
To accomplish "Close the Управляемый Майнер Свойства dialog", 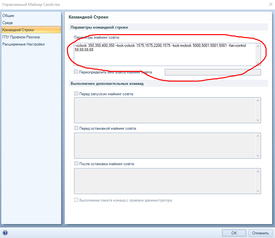I will (271, 4).
